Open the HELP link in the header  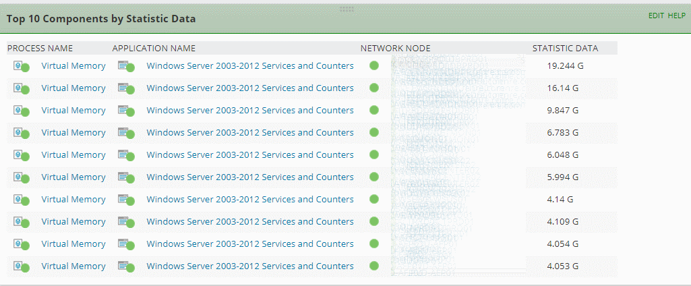[676, 16]
